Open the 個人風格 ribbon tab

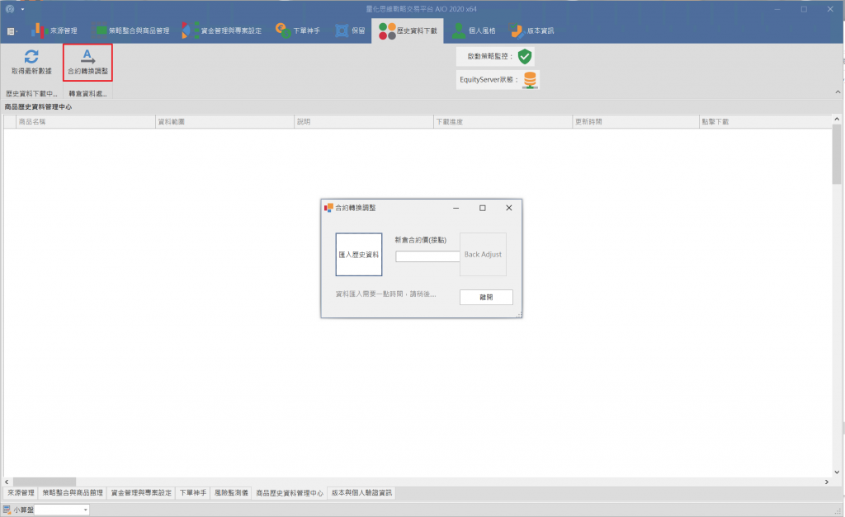pyautogui.click(x=474, y=31)
